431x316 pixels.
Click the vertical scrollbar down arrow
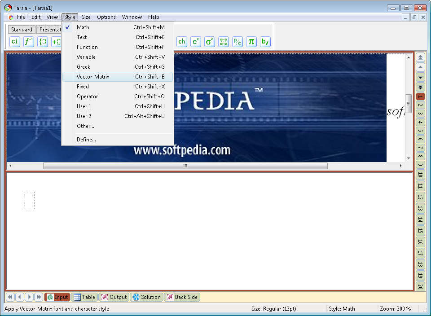coord(409,158)
